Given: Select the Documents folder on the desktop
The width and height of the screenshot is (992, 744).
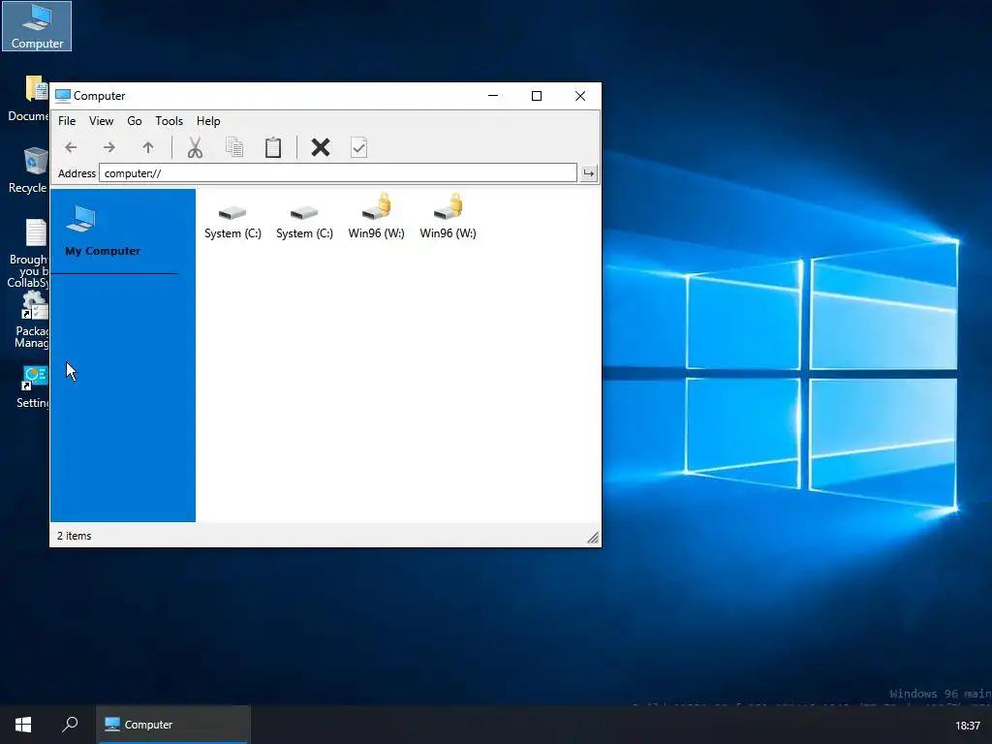Looking at the screenshot, I should pos(29,98).
